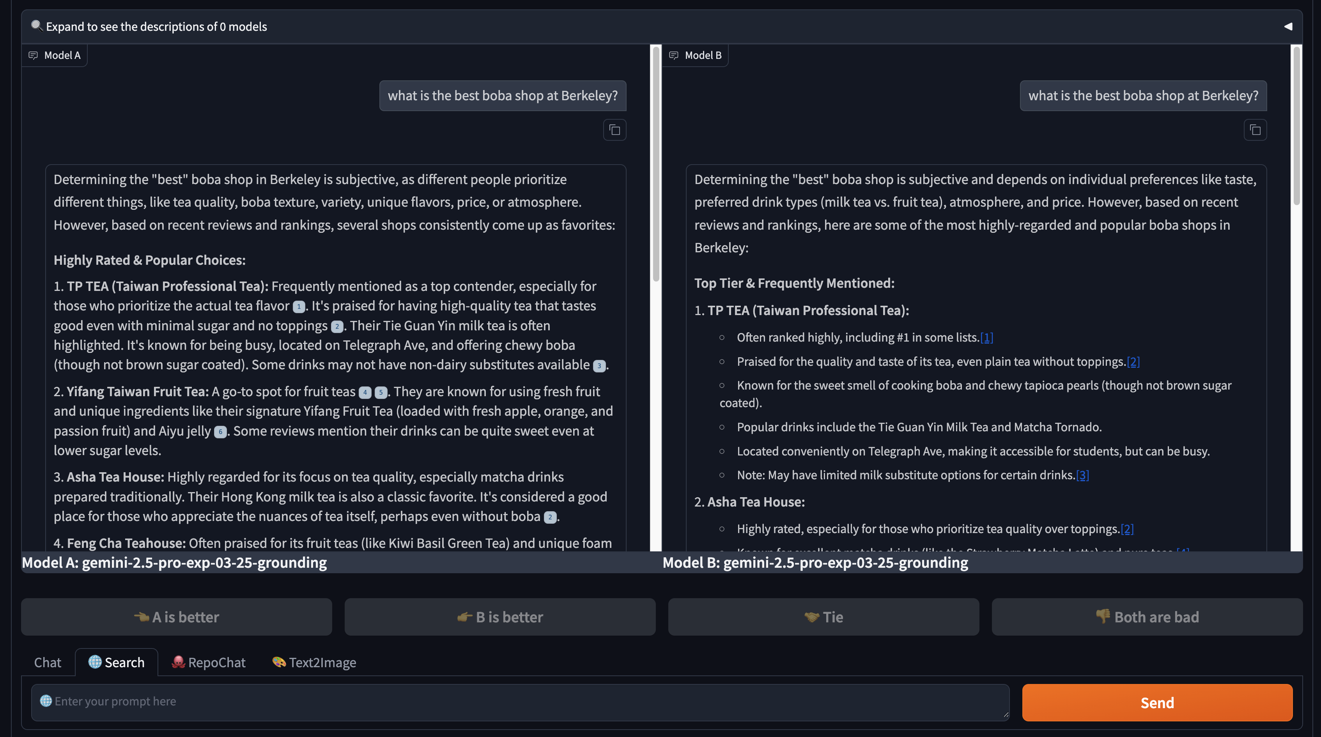Screen dimensions: 1321x737
Task: Click 'Yifang Taiwan Fruit Tea:' bold text
Action: coord(138,392)
